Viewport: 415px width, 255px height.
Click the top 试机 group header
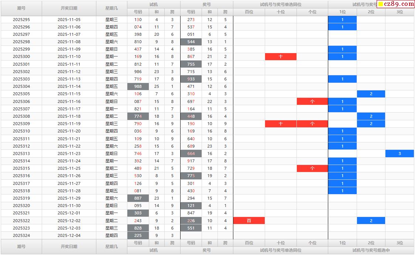point(154,4)
